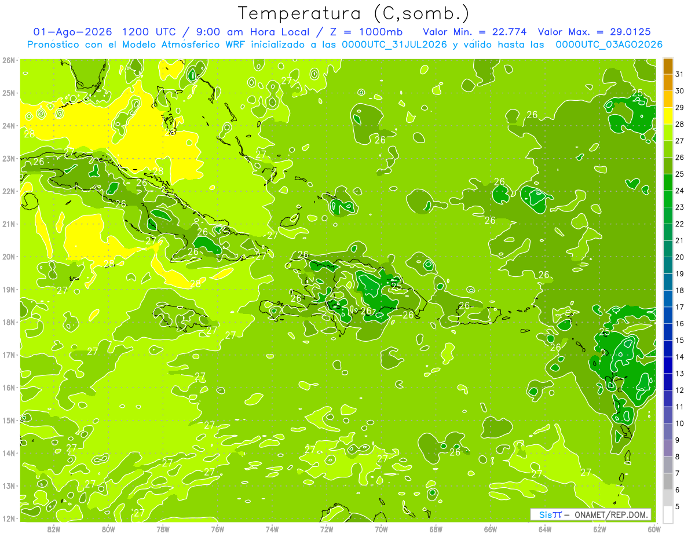Click the SisTT logo in the map corner
This screenshot has width=695, height=537.
550,514
